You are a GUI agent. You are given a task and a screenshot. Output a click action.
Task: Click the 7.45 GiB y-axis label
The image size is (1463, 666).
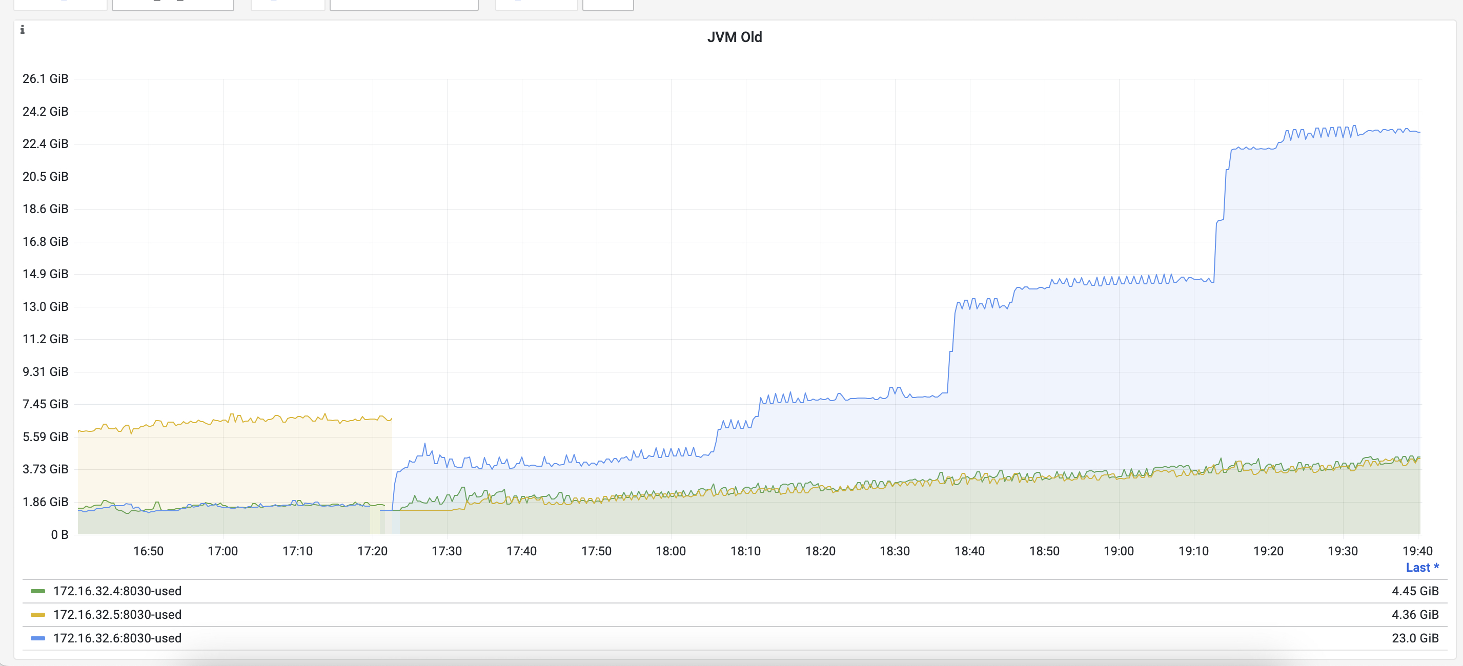[46, 404]
